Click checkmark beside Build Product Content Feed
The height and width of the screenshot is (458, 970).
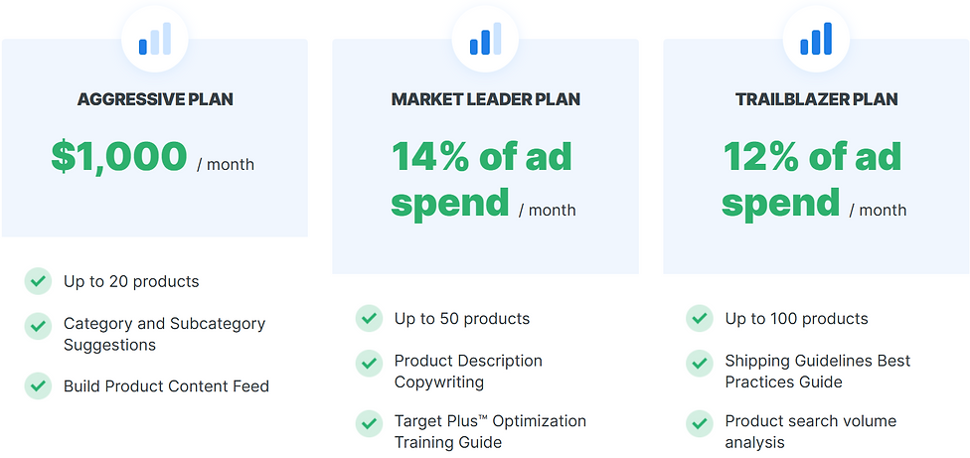click(38, 385)
